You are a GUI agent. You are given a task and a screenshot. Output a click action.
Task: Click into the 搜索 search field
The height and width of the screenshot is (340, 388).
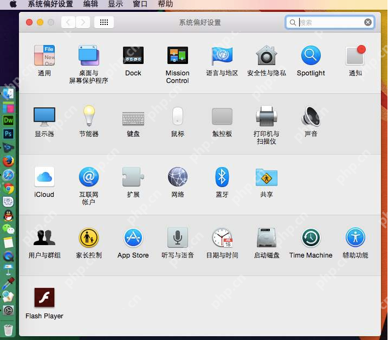point(329,23)
